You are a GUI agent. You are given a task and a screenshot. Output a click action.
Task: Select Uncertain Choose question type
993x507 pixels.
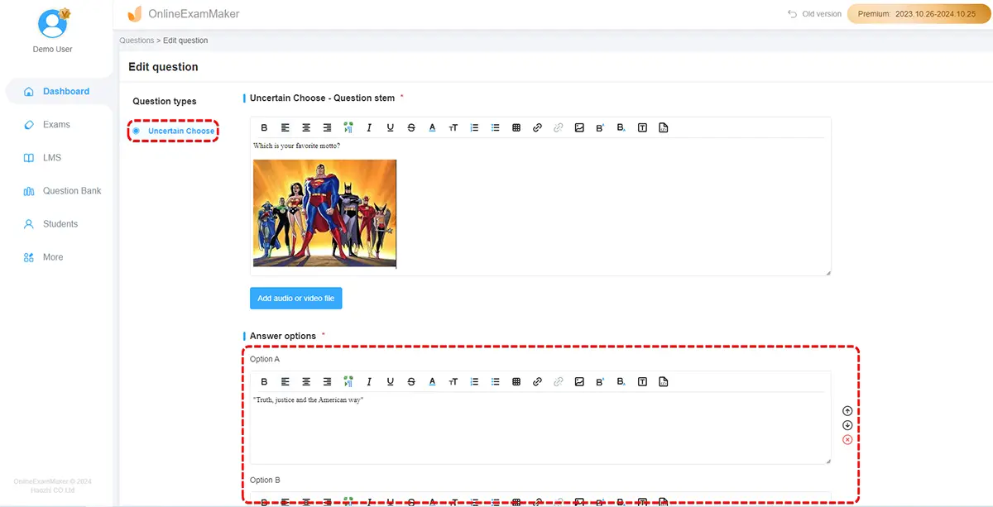[x=173, y=131]
